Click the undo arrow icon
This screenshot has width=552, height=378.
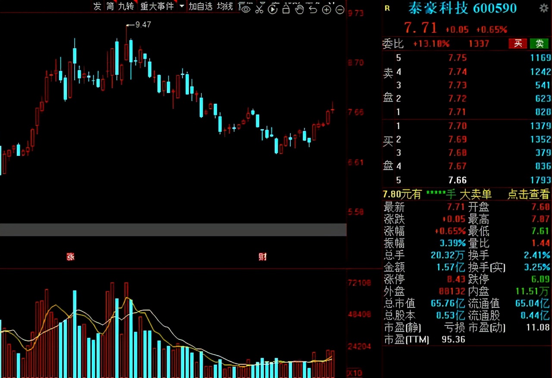coord(312,9)
